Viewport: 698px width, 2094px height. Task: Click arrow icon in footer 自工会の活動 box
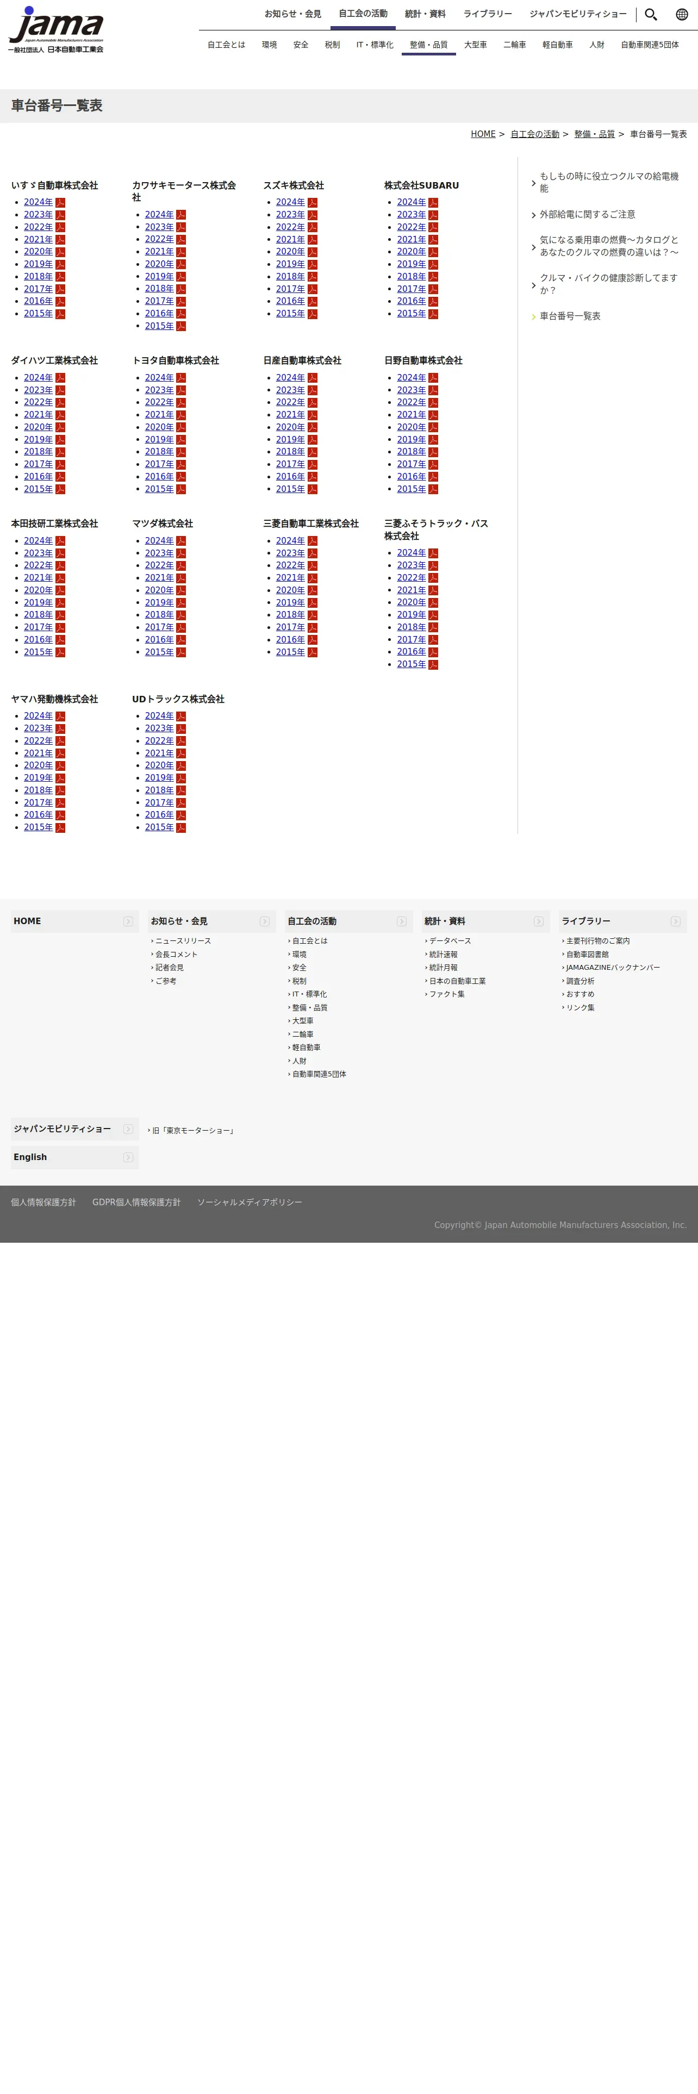[x=401, y=921]
